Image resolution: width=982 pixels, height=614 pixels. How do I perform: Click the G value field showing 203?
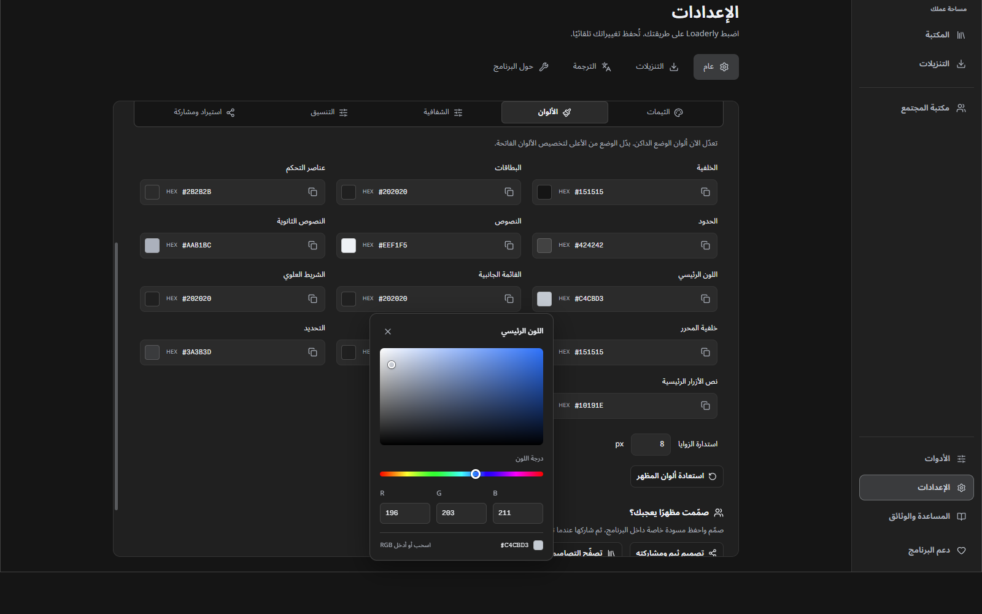(x=462, y=513)
